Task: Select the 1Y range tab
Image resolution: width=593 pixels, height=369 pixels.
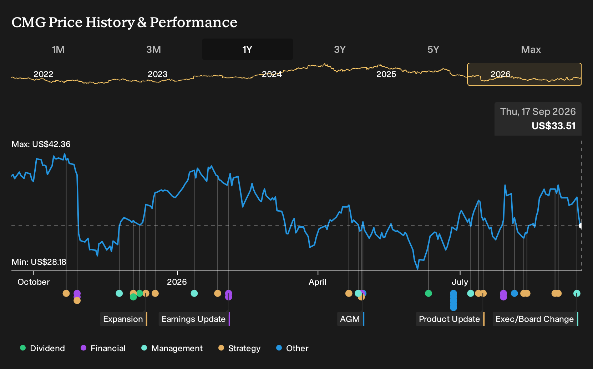Action: point(247,49)
